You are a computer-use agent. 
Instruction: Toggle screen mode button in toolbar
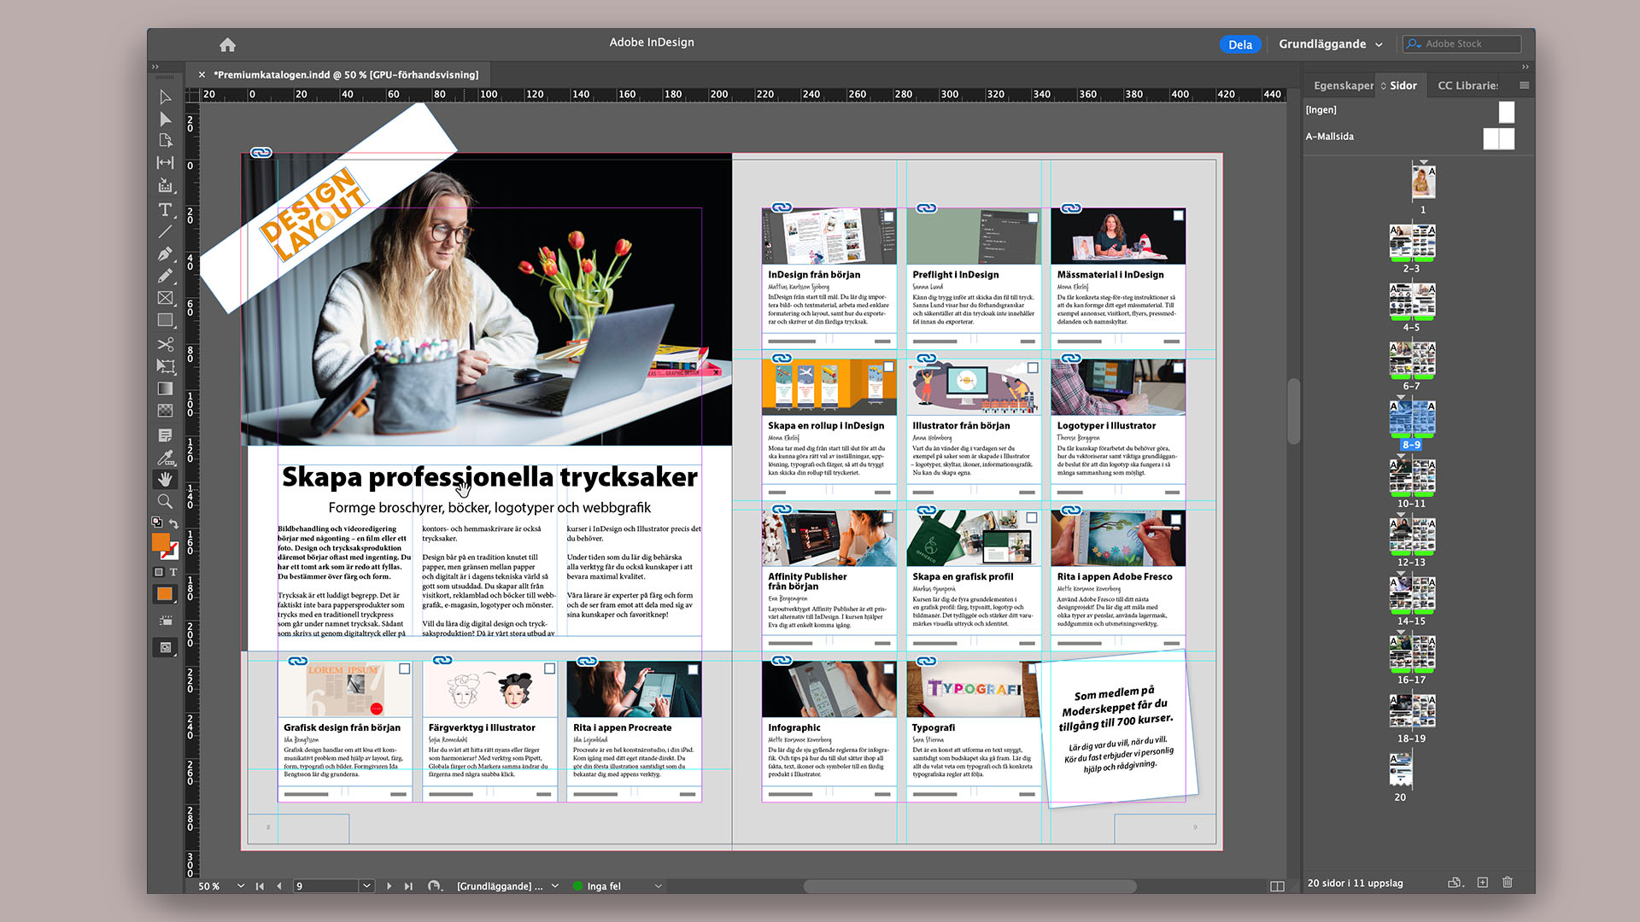165,648
